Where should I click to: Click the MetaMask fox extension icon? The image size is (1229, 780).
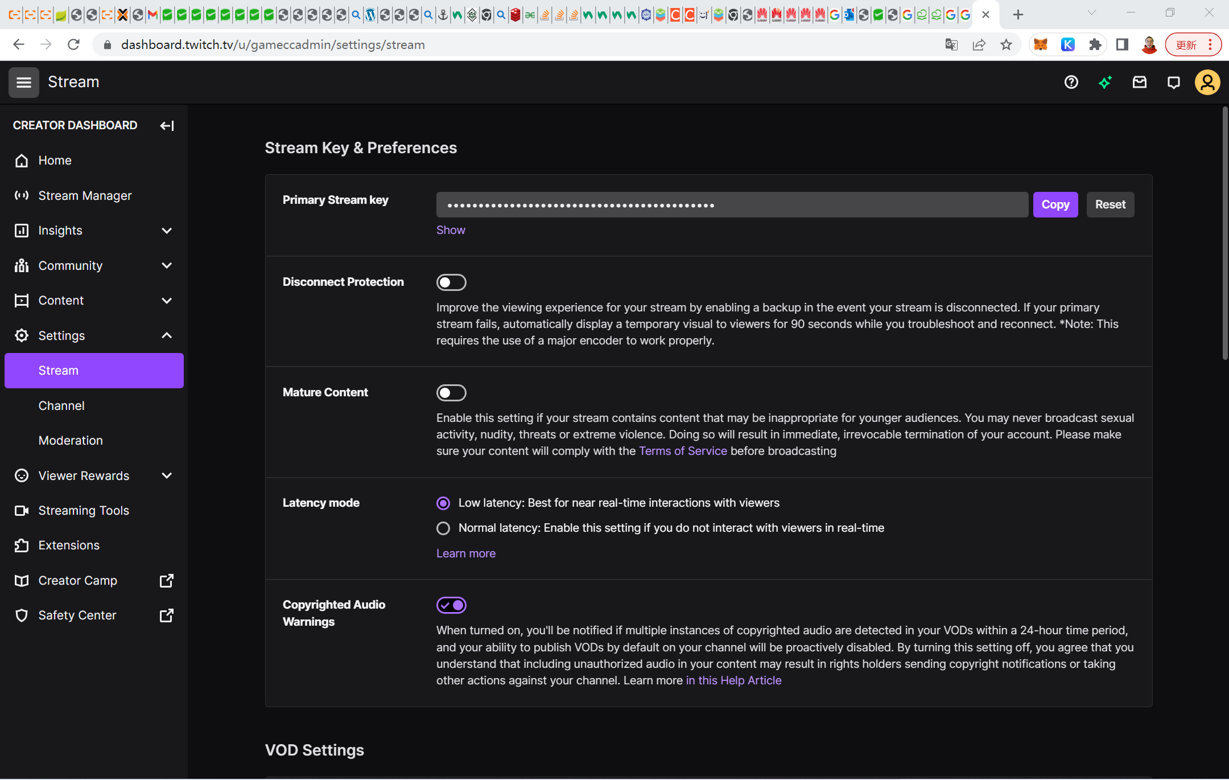pyautogui.click(x=1041, y=44)
